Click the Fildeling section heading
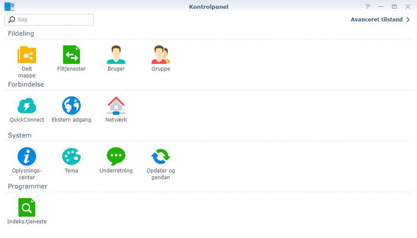417x238 pixels. point(21,33)
